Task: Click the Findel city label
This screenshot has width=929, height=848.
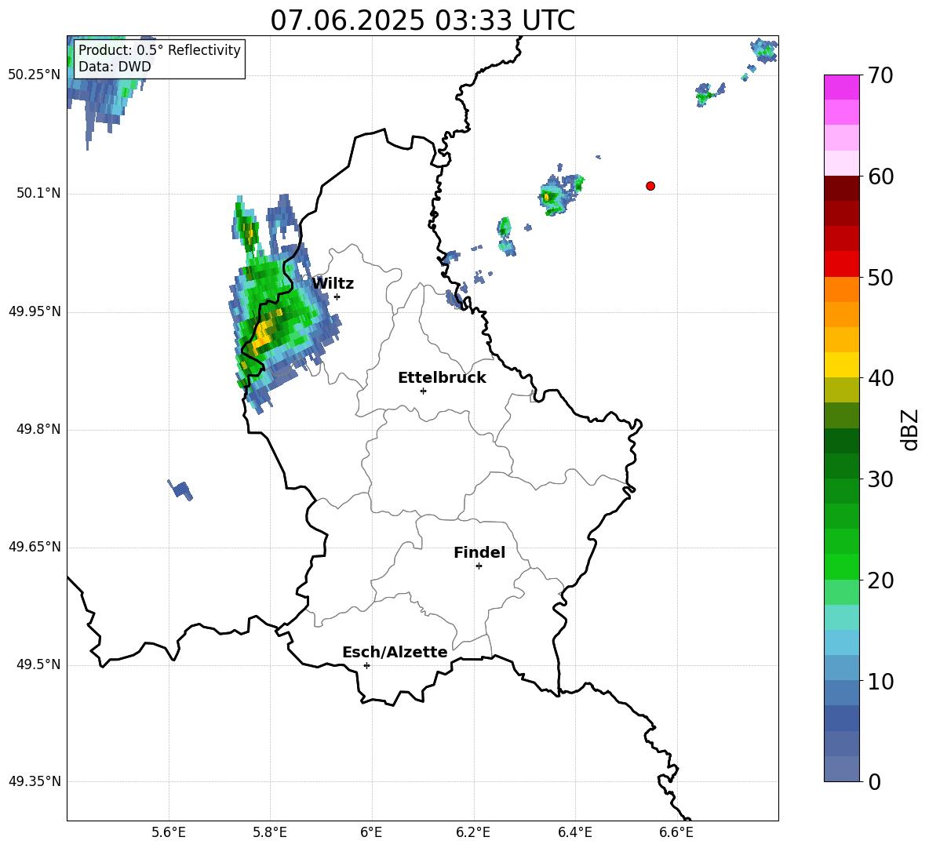Action: [x=479, y=552]
